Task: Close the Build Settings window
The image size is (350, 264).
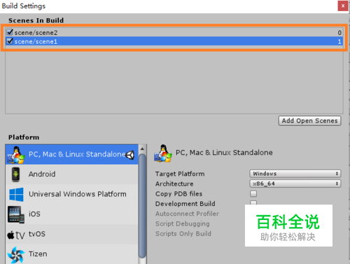Action: click(343, 6)
